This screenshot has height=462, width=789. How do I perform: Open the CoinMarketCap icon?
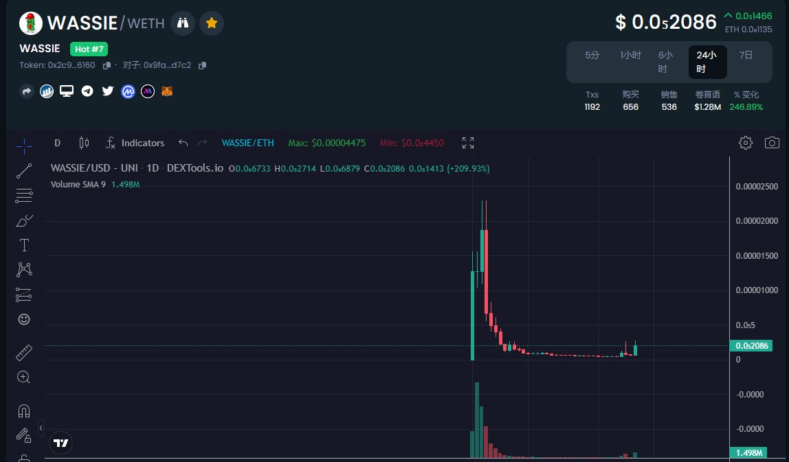129,91
